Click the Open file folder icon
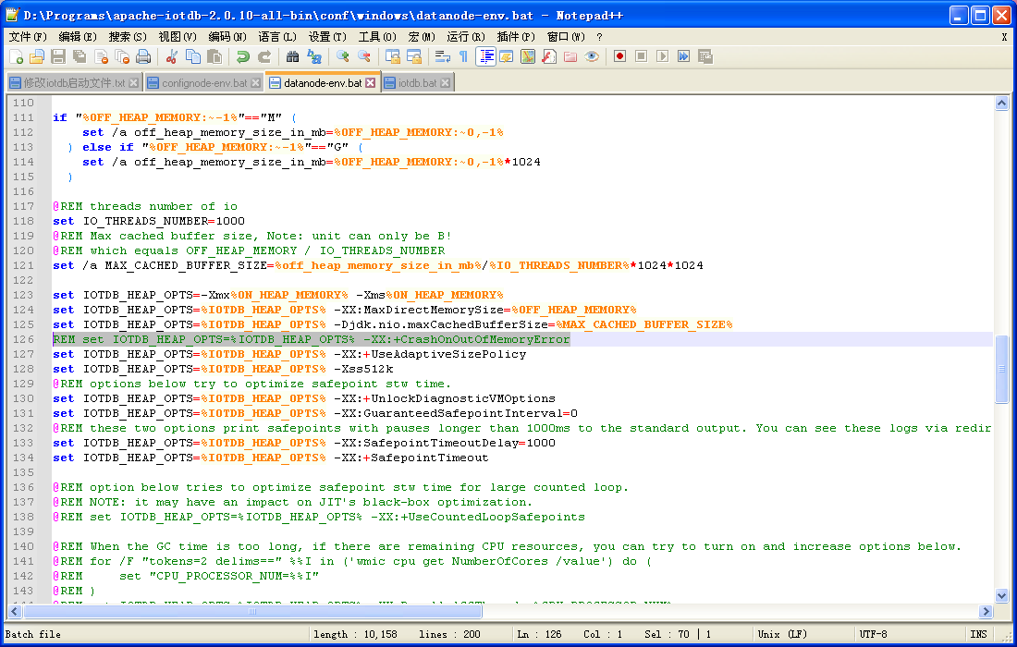Viewport: 1017px width, 647px height. (37, 57)
